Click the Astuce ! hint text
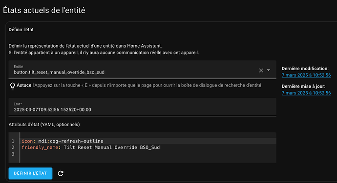Image resolution: width=337 pixels, height=183 pixels. coord(139,85)
